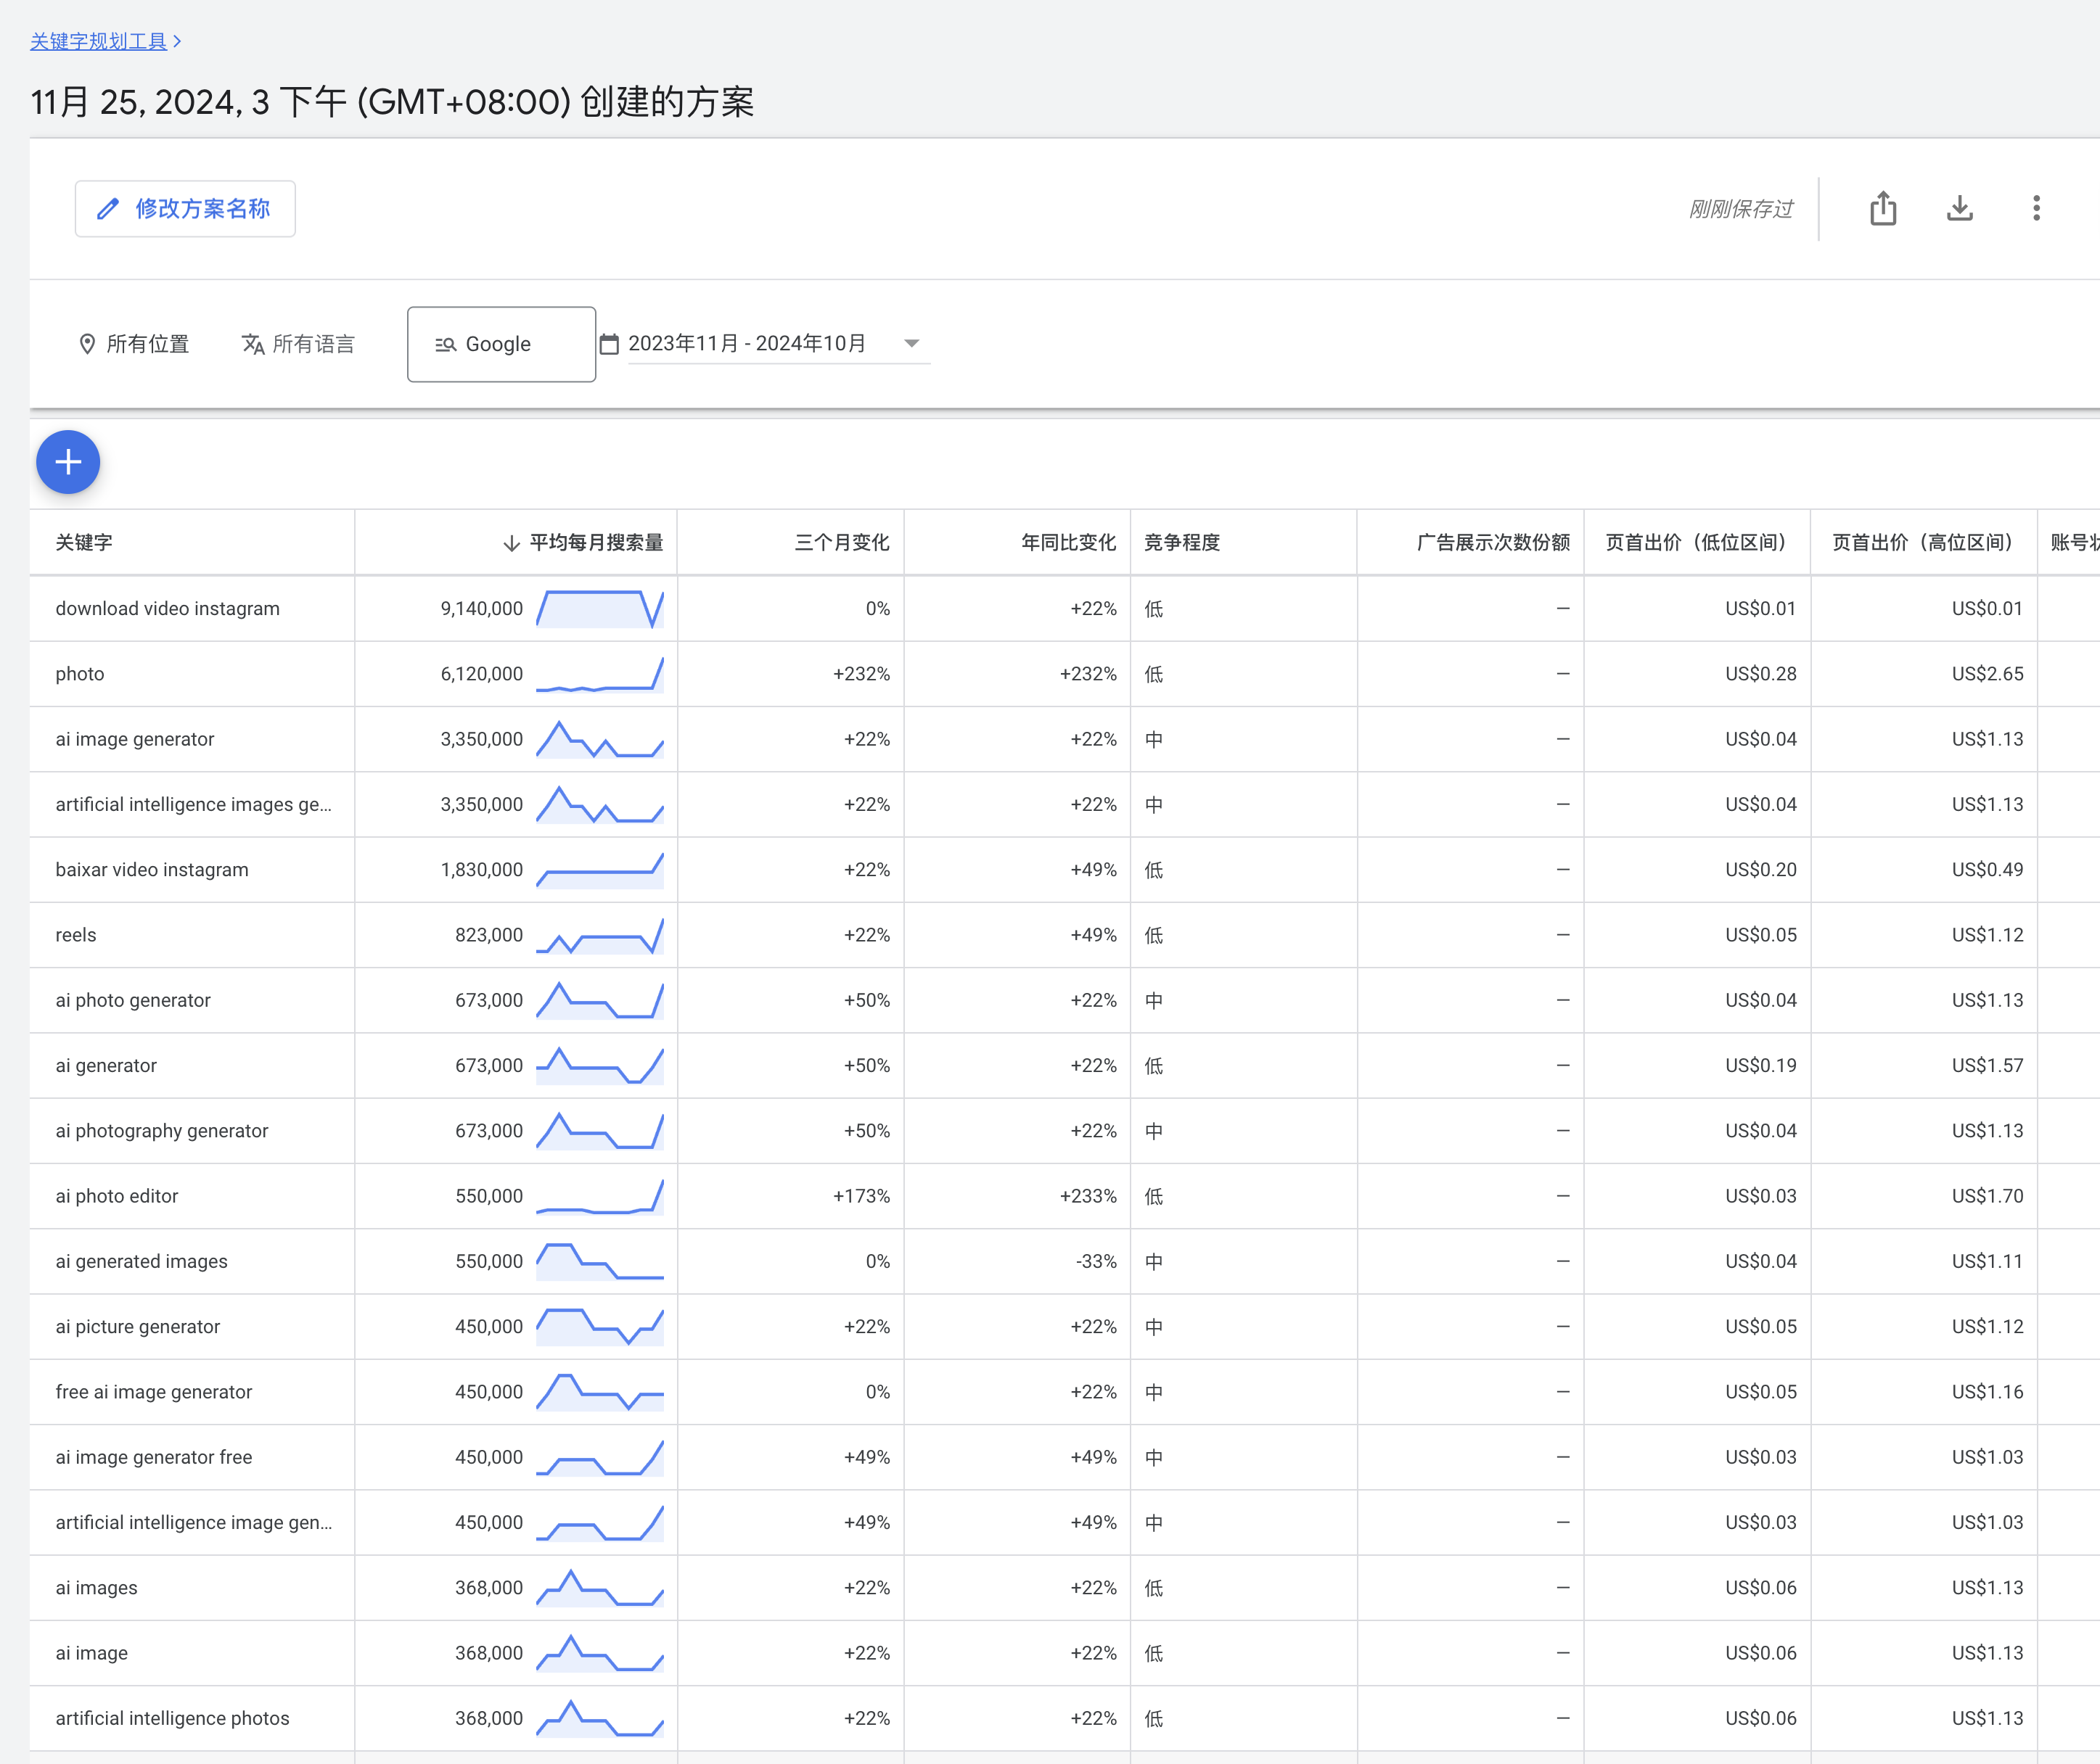Select the keyword 'ai image generator'
The height and width of the screenshot is (1764, 2100).
point(135,740)
